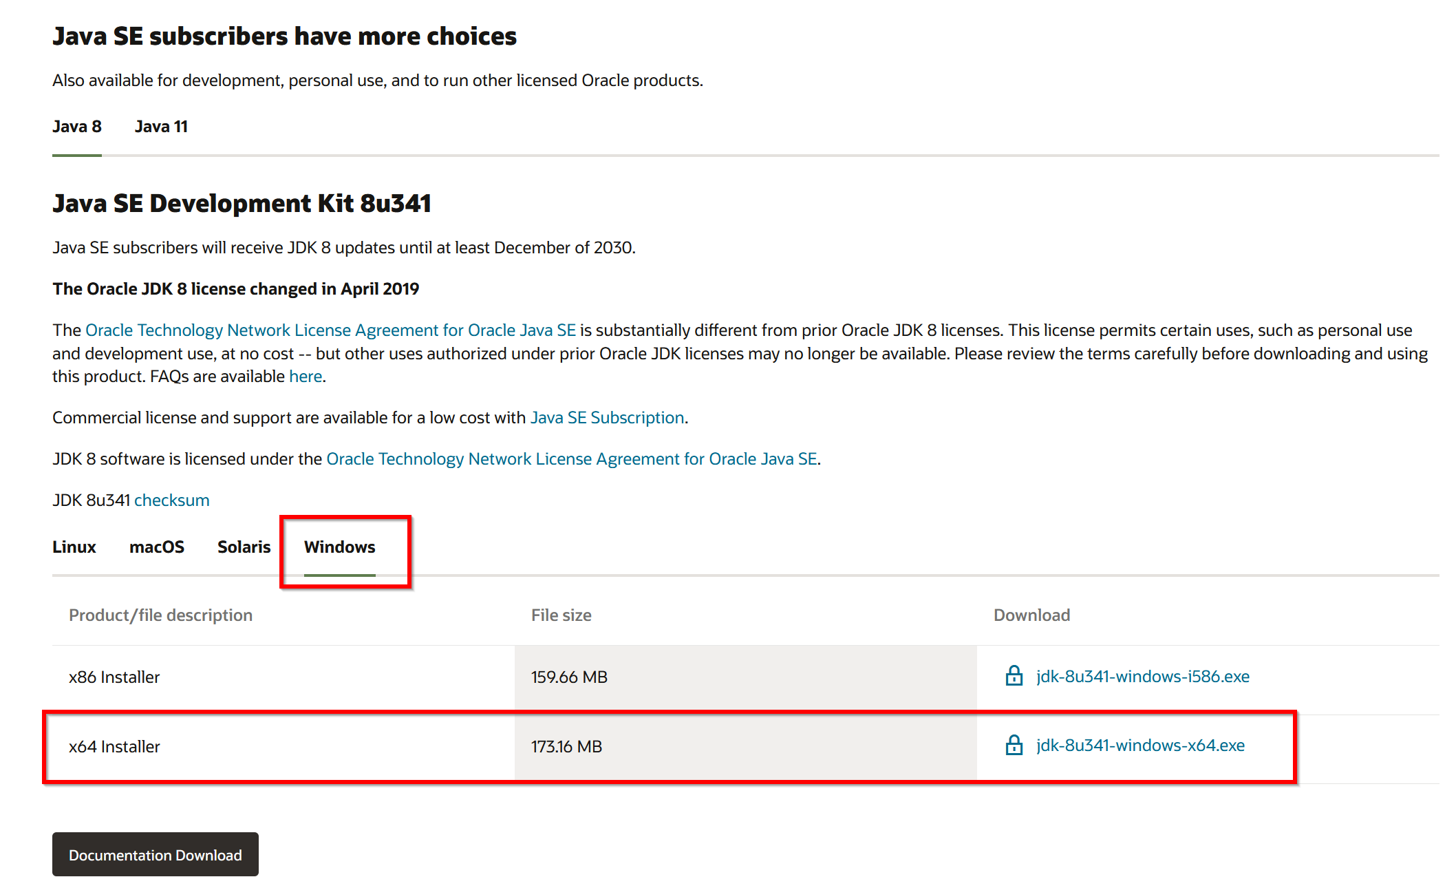Select the macOS platform tab

[x=157, y=547]
